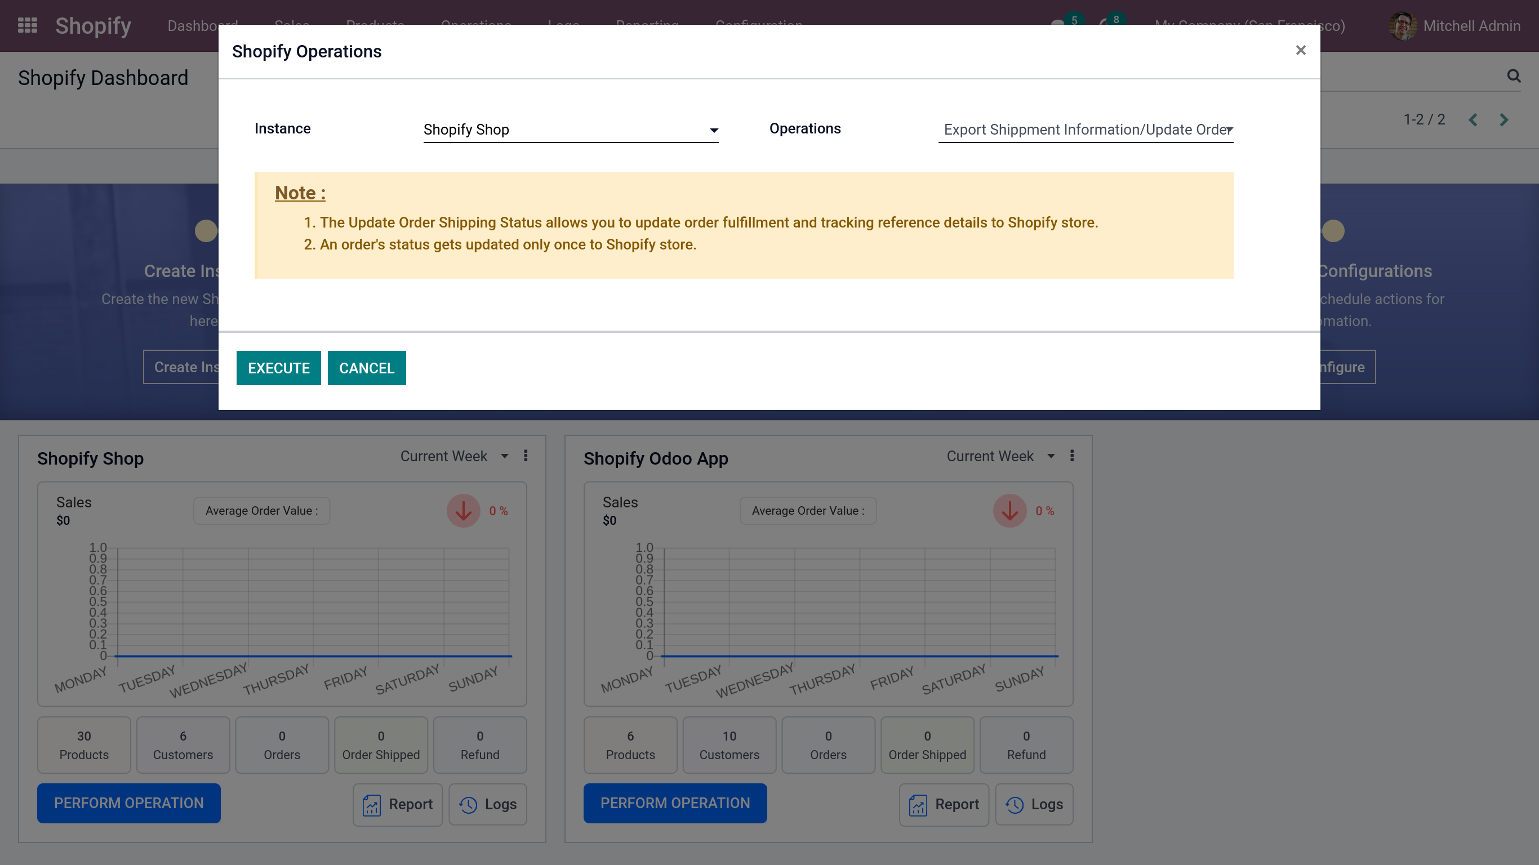Click the red down-arrow indicator in Shopify Shop
1539x865 pixels.
[464, 511]
